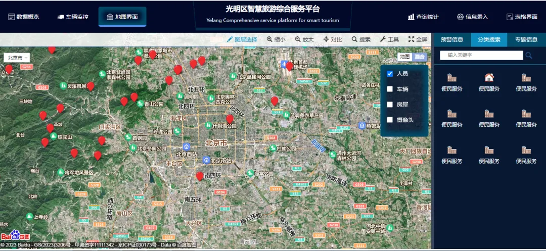Click the green 香山公园 park icon

click(x=141, y=104)
